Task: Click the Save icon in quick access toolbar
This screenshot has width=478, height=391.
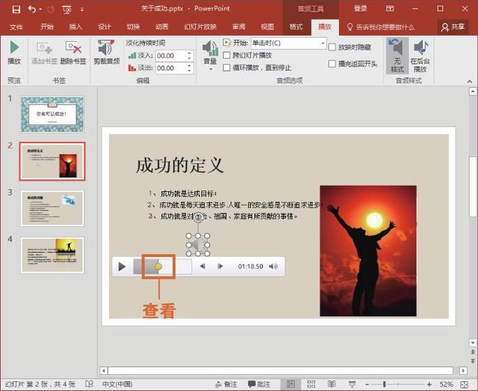Action: pyautogui.click(x=16, y=9)
